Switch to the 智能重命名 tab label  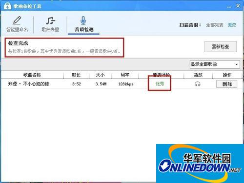pyautogui.click(x=17, y=30)
